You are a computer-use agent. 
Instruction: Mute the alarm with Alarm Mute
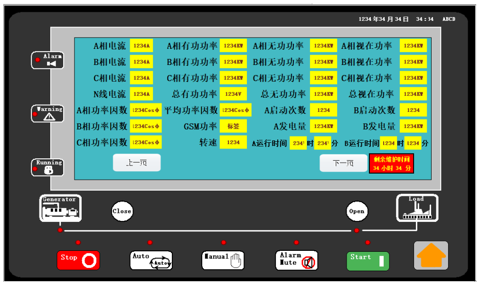pyautogui.click(x=296, y=260)
